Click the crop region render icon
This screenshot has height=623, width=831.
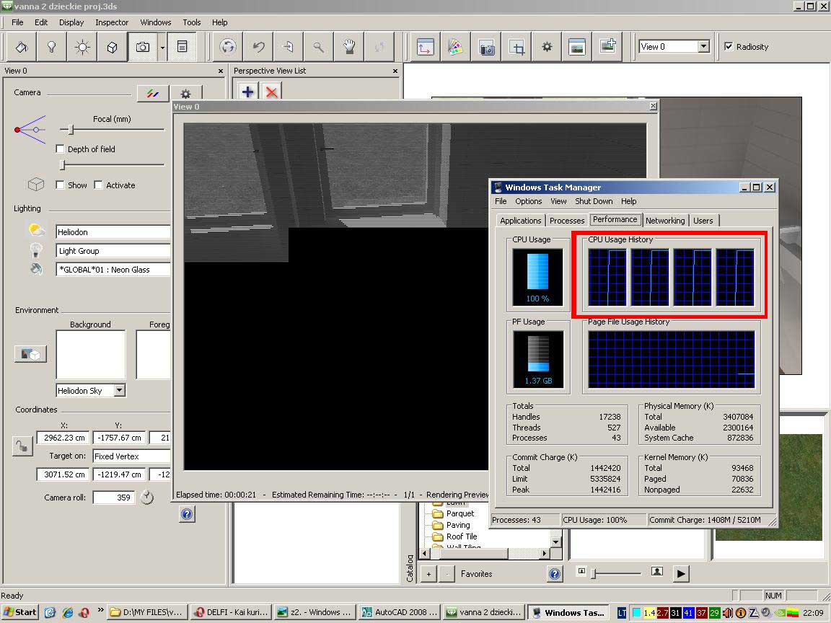(x=516, y=47)
